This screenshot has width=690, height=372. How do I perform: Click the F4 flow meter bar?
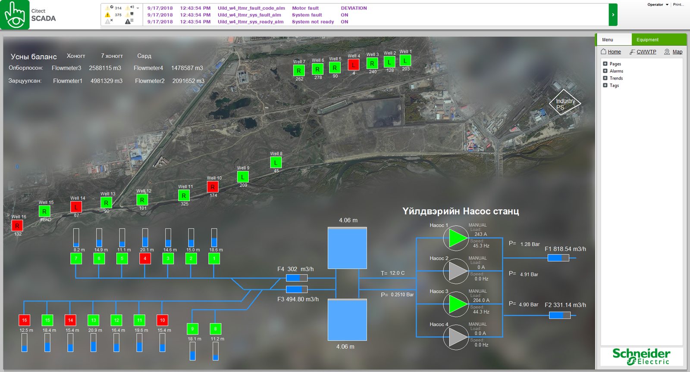click(297, 278)
